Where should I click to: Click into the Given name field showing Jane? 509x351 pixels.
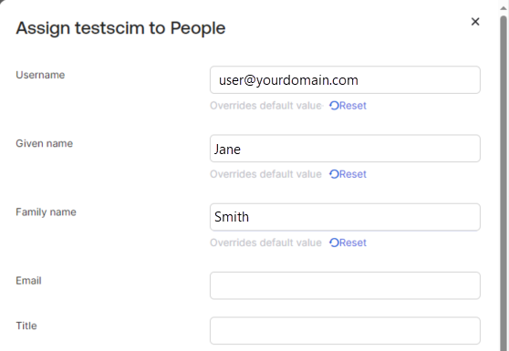[345, 149]
